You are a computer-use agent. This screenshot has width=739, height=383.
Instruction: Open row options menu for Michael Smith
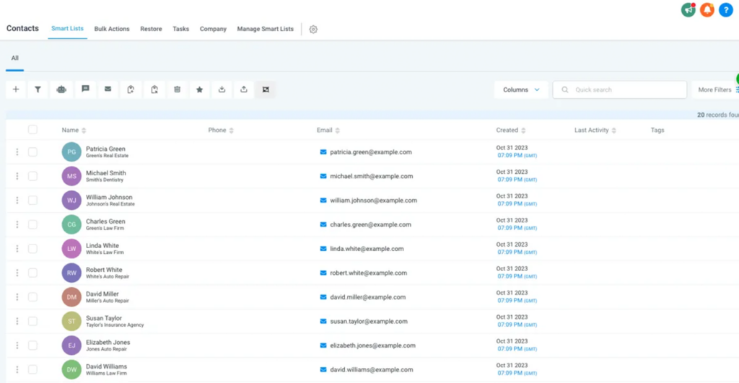17,176
